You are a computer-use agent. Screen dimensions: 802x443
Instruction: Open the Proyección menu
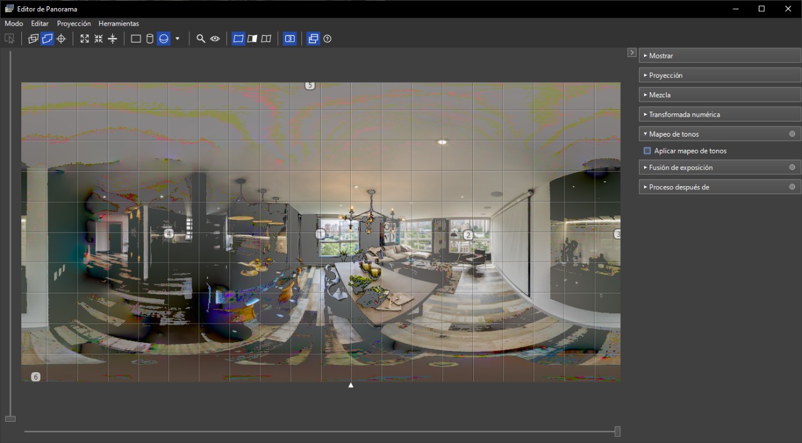pos(73,23)
